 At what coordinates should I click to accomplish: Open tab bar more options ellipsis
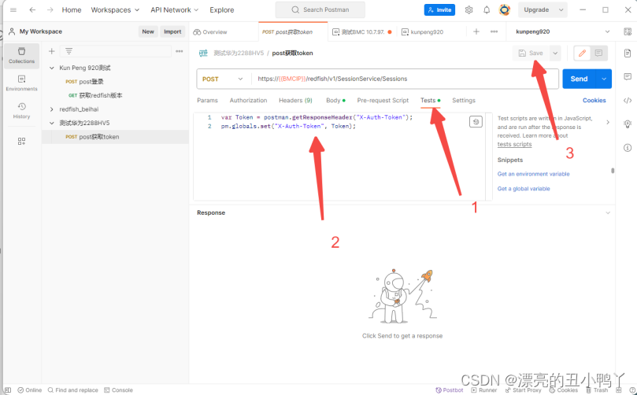pos(494,31)
